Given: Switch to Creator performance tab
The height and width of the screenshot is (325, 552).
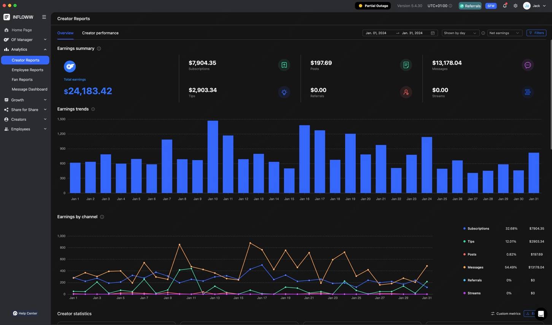Looking at the screenshot, I should click(100, 33).
